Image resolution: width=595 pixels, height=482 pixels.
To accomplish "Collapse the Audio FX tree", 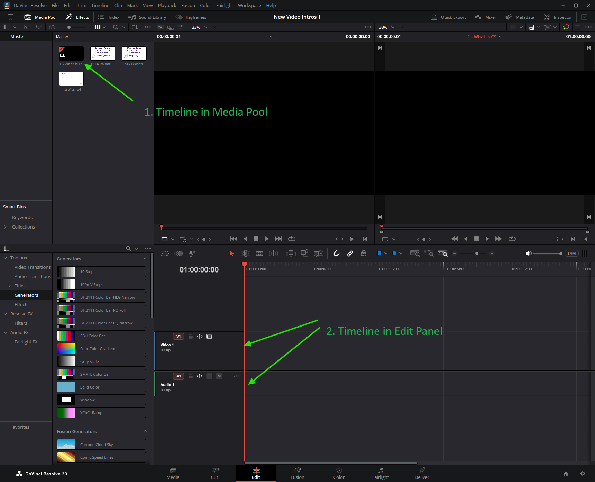I will [6, 332].
